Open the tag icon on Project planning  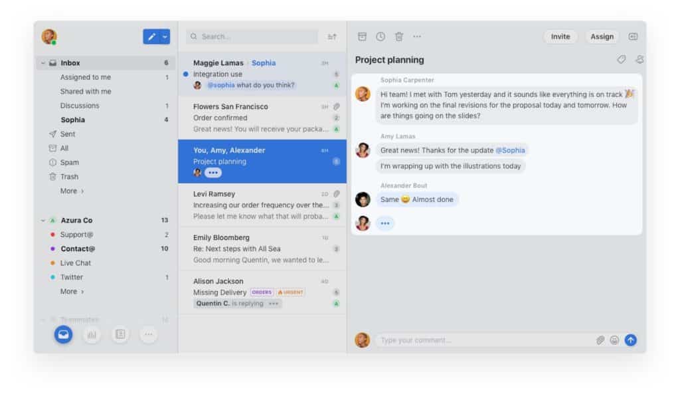point(622,60)
